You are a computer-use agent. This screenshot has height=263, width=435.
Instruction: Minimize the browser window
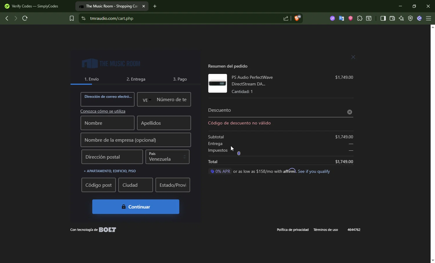(400, 6)
